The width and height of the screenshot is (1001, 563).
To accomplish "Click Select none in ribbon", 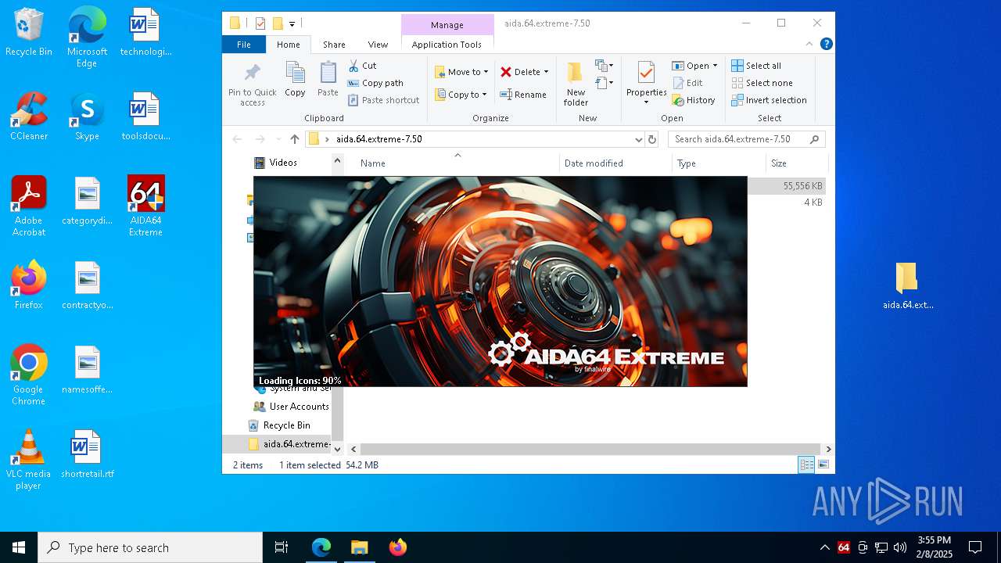I will coord(762,83).
